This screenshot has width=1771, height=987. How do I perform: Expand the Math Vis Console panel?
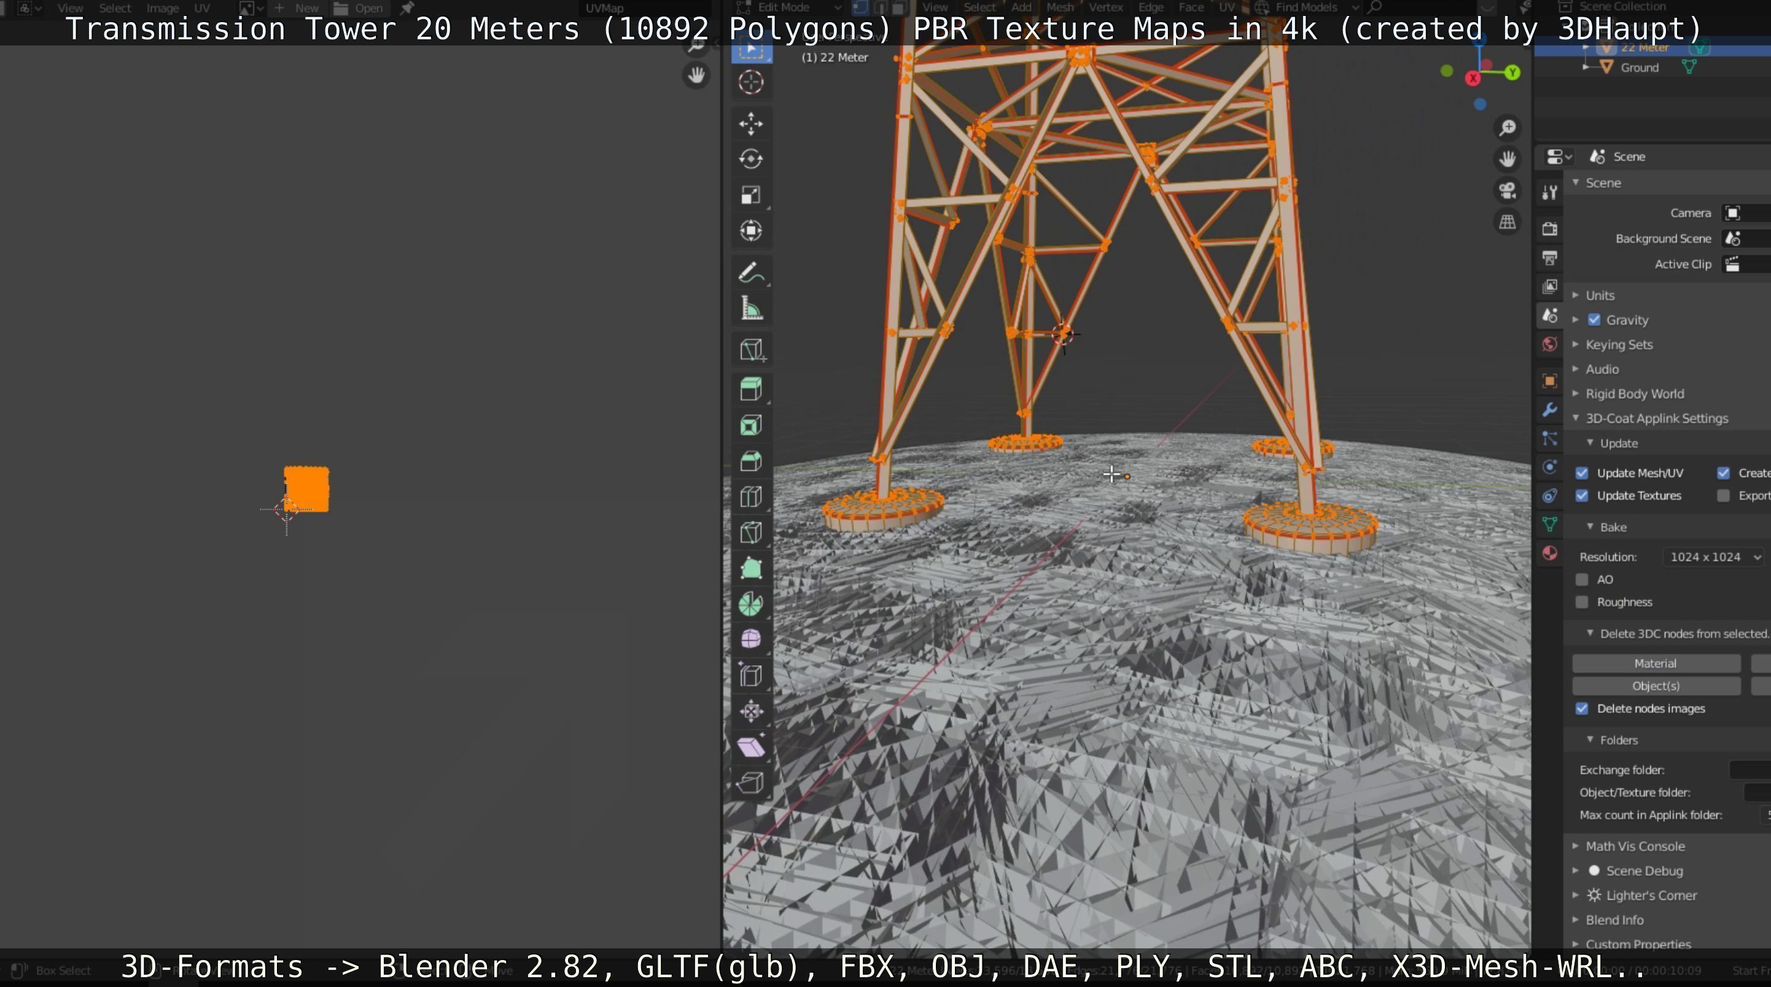click(x=1575, y=846)
